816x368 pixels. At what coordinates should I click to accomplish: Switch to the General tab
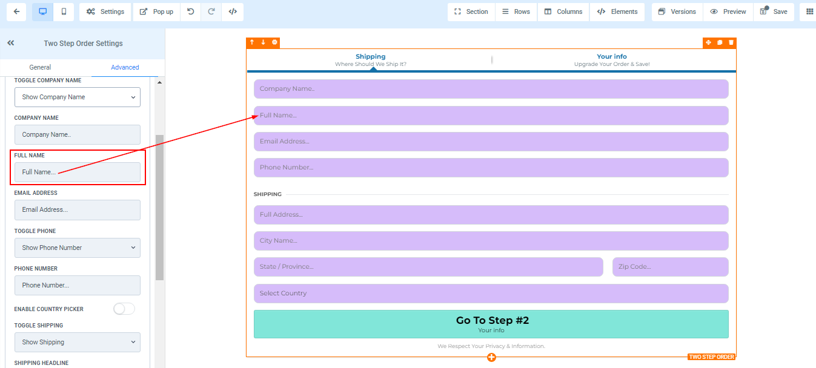40,67
